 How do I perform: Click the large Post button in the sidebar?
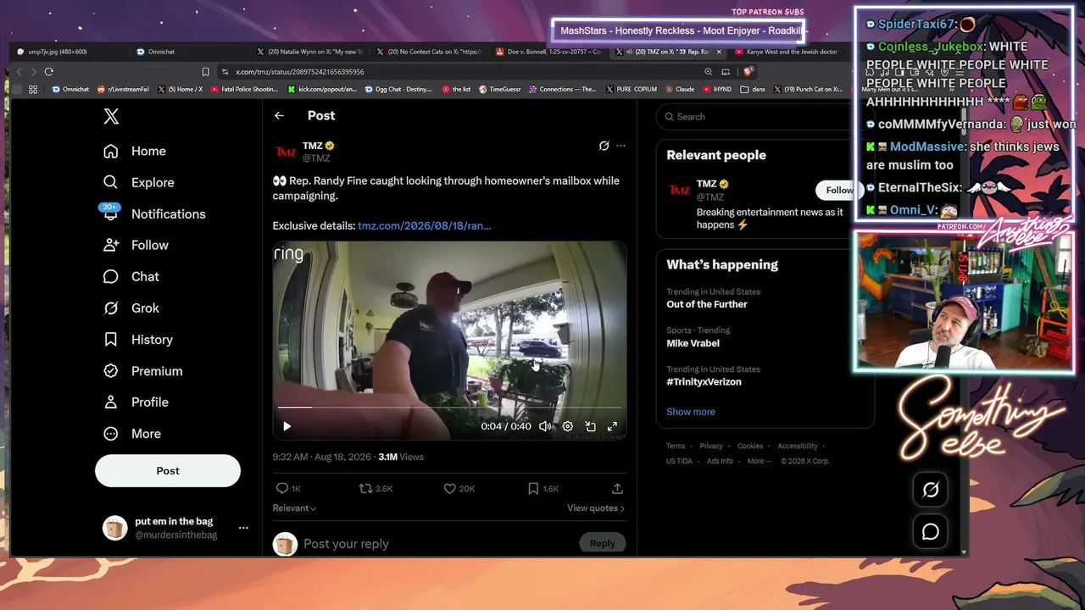[x=168, y=470]
